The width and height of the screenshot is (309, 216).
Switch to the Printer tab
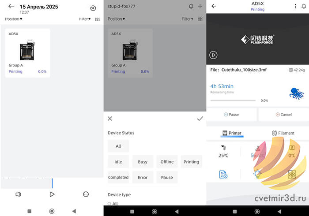coord(232,133)
